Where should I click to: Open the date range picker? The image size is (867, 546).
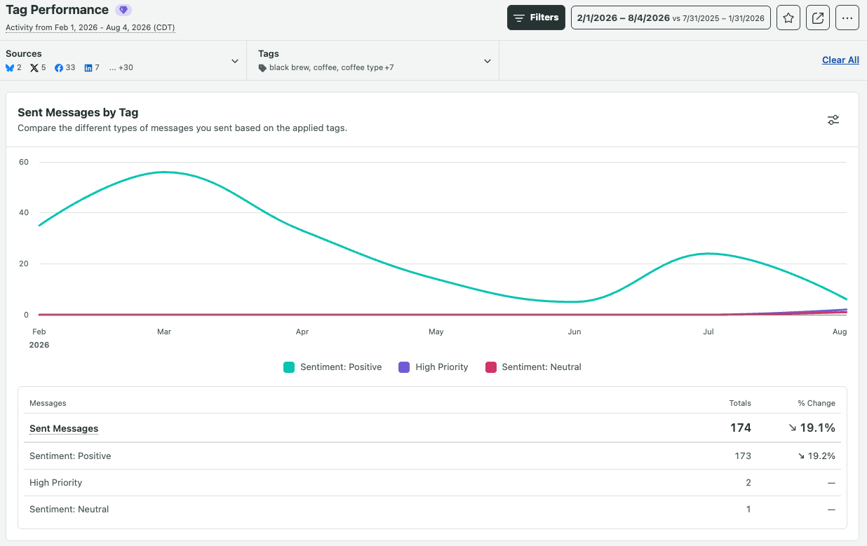click(x=671, y=18)
